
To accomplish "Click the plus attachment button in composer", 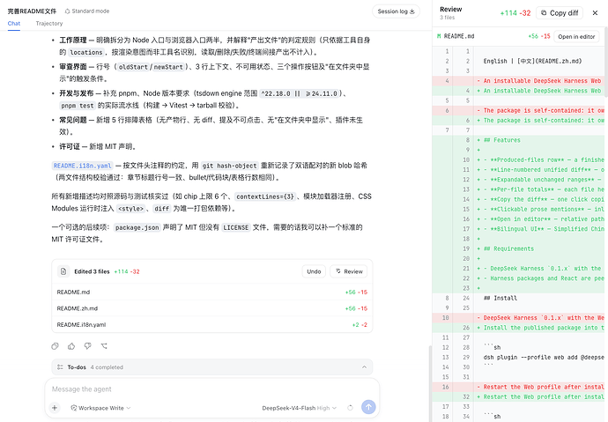I will point(55,408).
